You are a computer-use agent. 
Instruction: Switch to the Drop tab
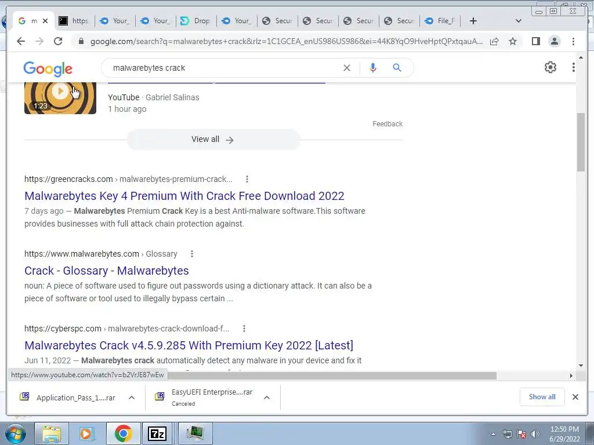pyautogui.click(x=196, y=21)
